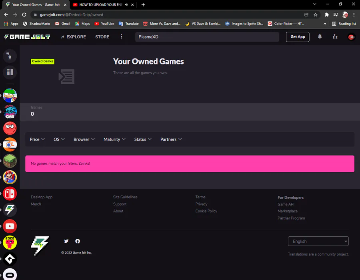
Task: Go to the Store section
Action: click(x=102, y=37)
